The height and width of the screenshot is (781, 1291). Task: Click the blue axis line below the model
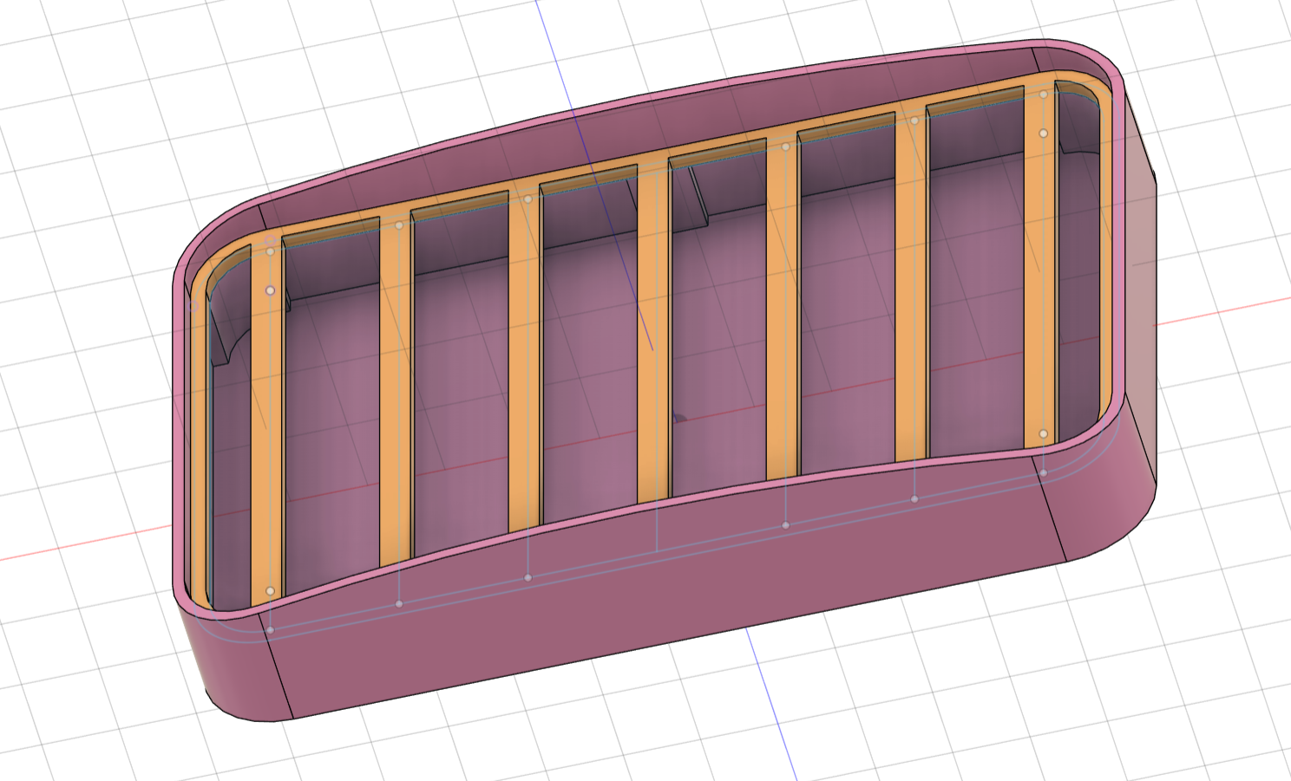click(x=772, y=704)
